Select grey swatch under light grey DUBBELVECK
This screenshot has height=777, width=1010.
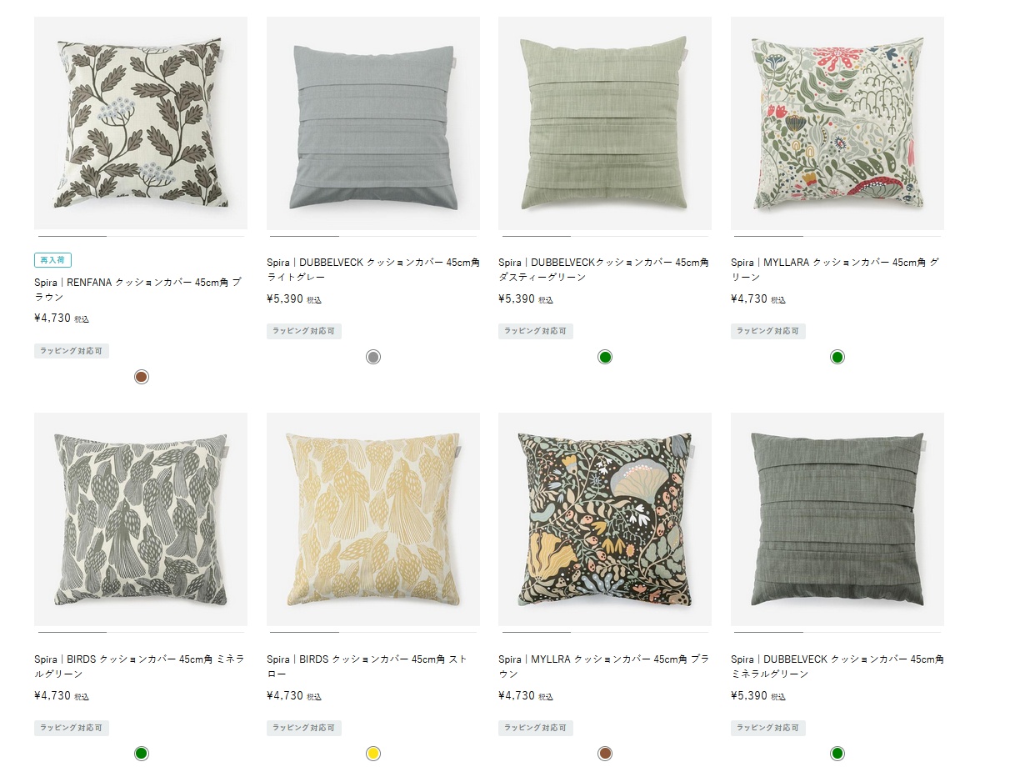pyautogui.click(x=373, y=357)
